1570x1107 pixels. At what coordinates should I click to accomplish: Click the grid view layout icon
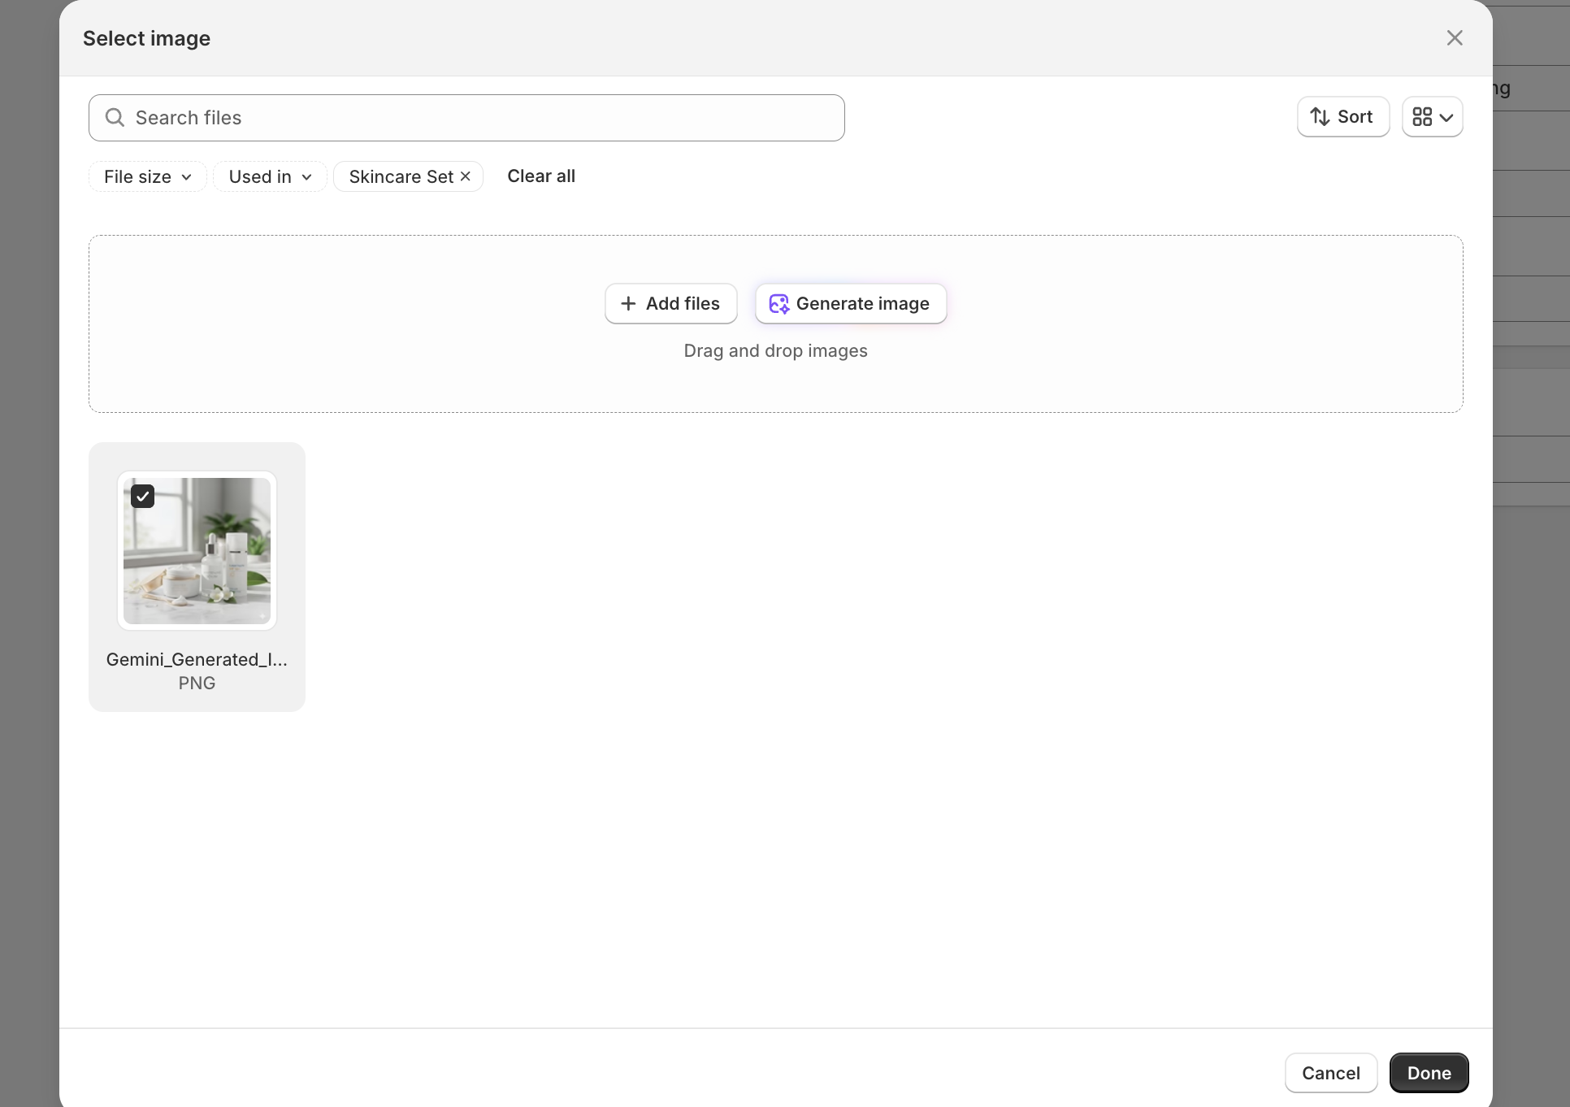(1422, 117)
